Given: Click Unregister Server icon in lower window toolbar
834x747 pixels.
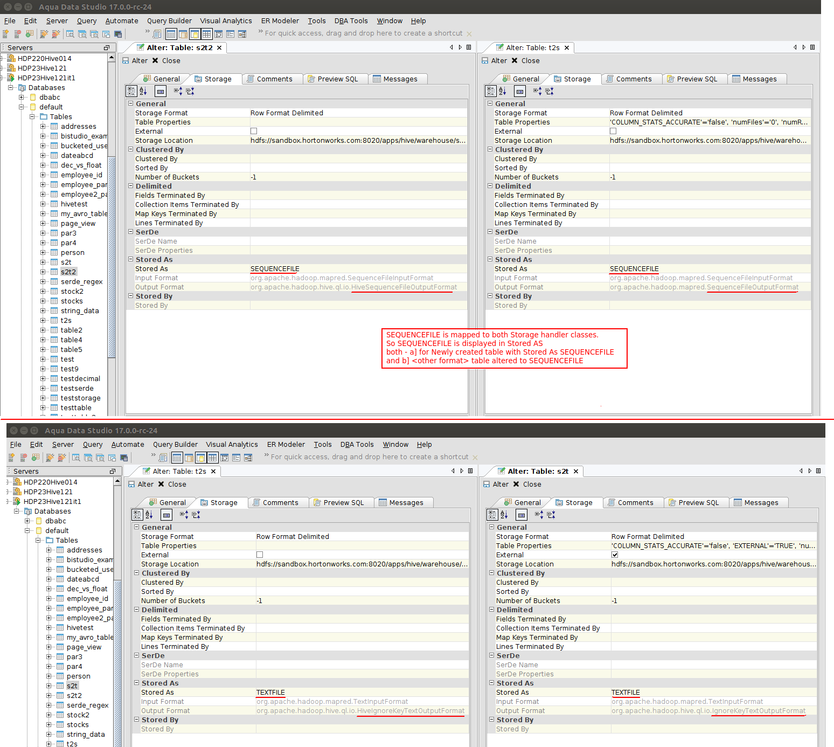Looking at the screenshot, I should pyautogui.click(x=24, y=458).
